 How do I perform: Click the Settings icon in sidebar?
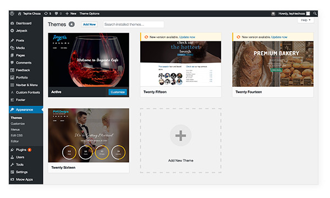[12, 172]
